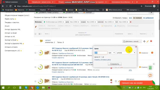Image resolution: width=160 pixels, height=90 pixels.
Task: Open a new browser tab
Action: point(137,2)
